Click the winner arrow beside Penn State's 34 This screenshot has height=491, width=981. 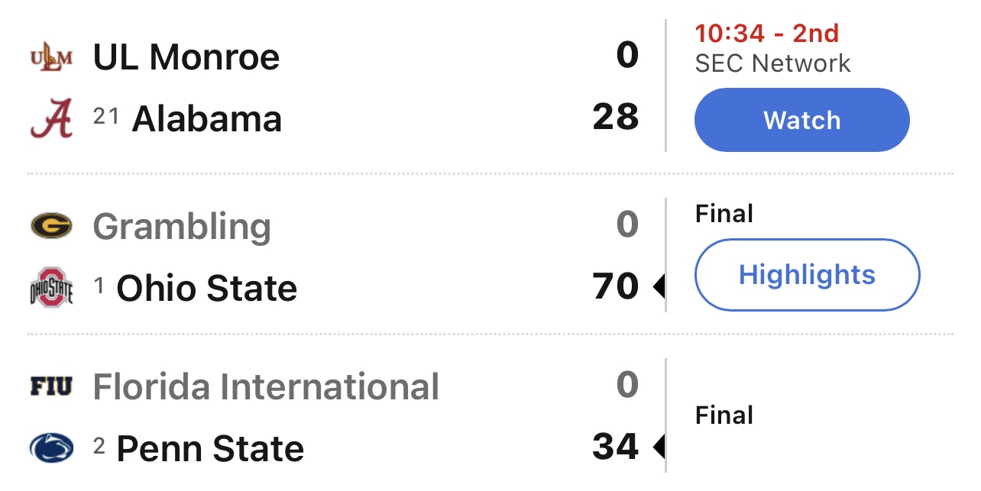click(x=658, y=447)
